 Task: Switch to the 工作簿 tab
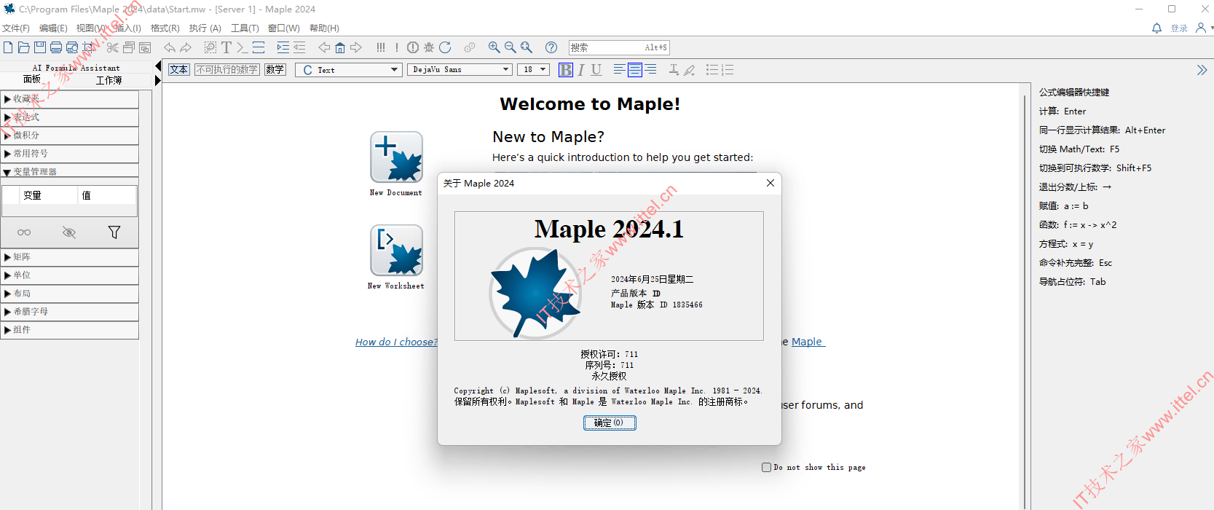(109, 80)
